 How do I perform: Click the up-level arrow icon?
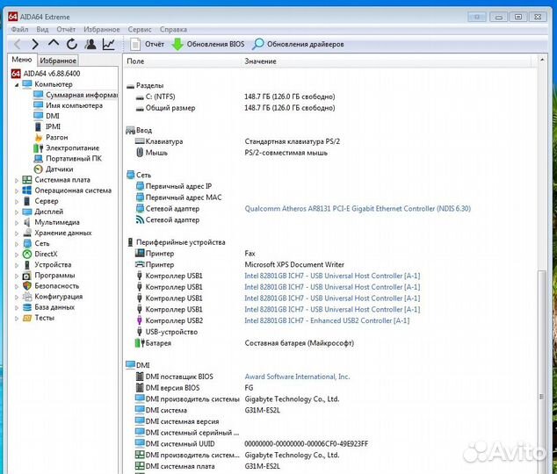54,44
